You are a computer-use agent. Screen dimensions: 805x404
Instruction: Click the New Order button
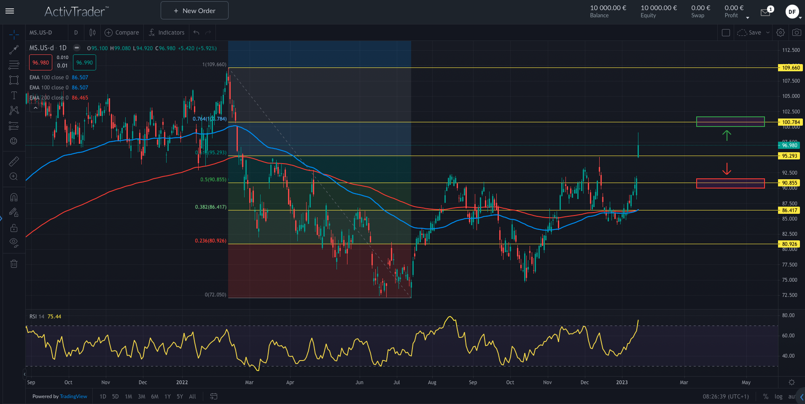click(x=194, y=11)
